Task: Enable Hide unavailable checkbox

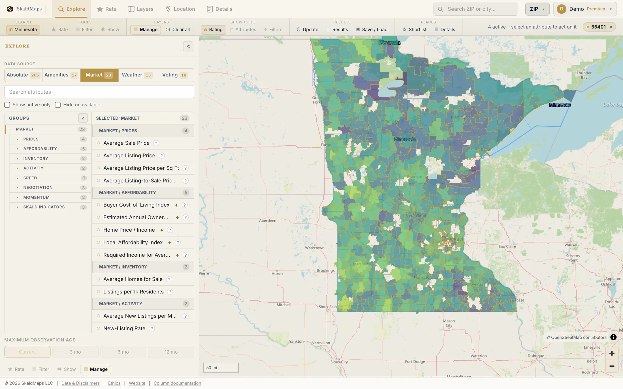Action: (58, 105)
